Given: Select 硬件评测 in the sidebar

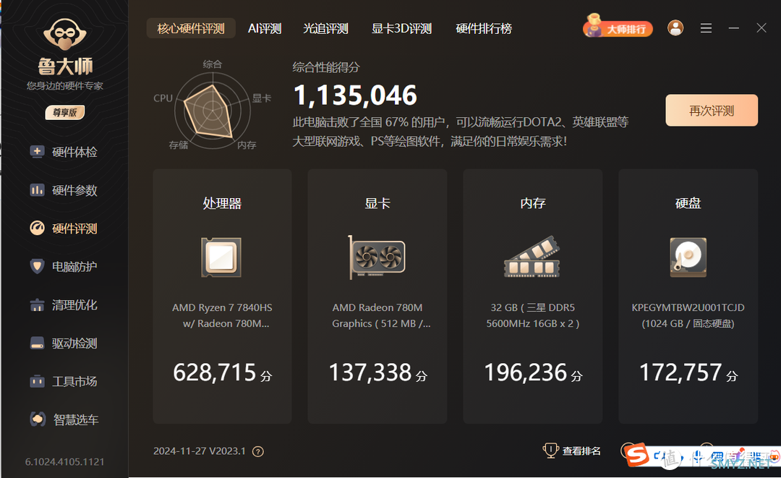Looking at the screenshot, I should [x=64, y=229].
